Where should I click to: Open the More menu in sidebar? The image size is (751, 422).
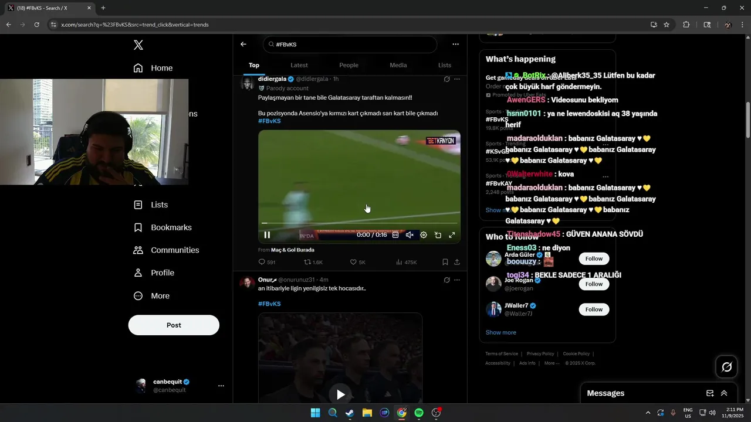point(151,296)
